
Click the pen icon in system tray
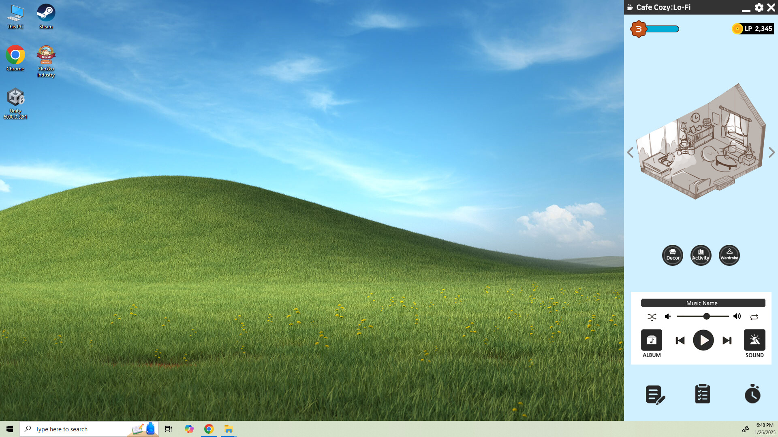pyautogui.click(x=745, y=429)
